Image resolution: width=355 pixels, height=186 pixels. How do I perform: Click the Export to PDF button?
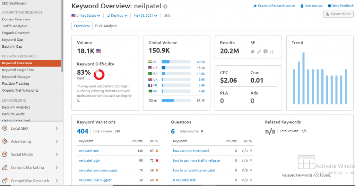[x=338, y=14]
